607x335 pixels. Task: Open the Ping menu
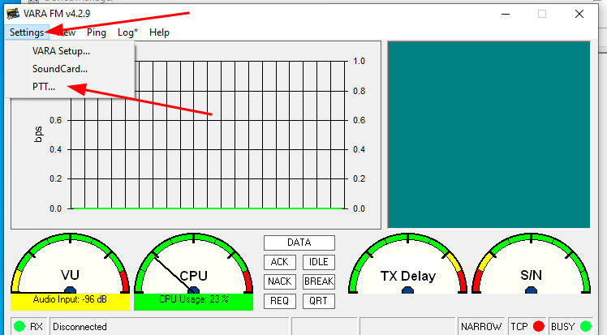[97, 32]
